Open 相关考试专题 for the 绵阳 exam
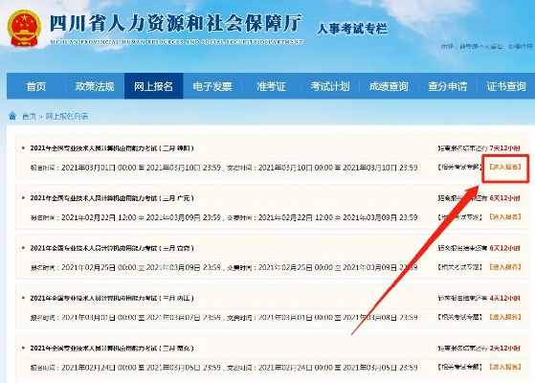The width and height of the screenshot is (535, 383). pos(460,167)
